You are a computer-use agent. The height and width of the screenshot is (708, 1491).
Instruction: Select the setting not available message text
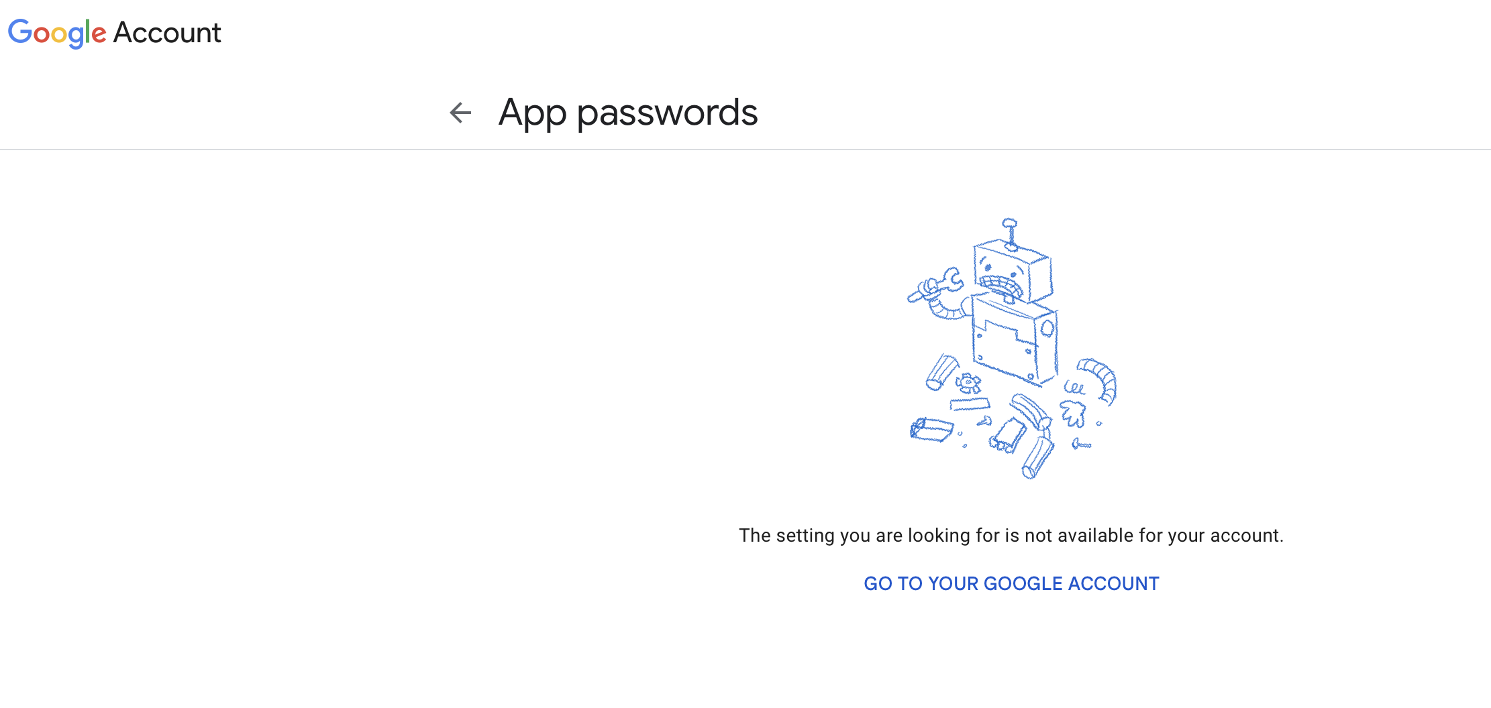(x=1011, y=535)
